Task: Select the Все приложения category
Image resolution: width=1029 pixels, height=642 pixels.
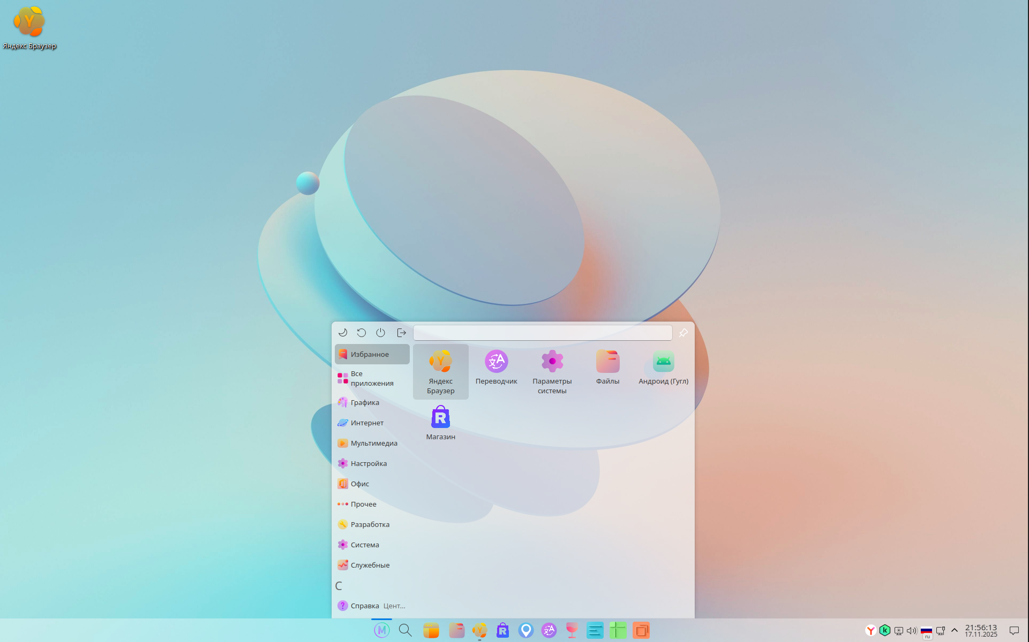Action: click(371, 378)
